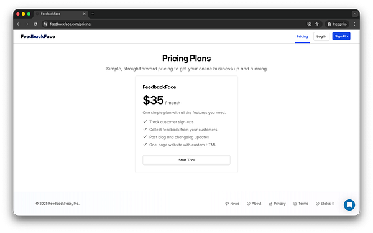Go to FeedbackFace logo home link
Screen dimensions: 373x233
tap(38, 37)
